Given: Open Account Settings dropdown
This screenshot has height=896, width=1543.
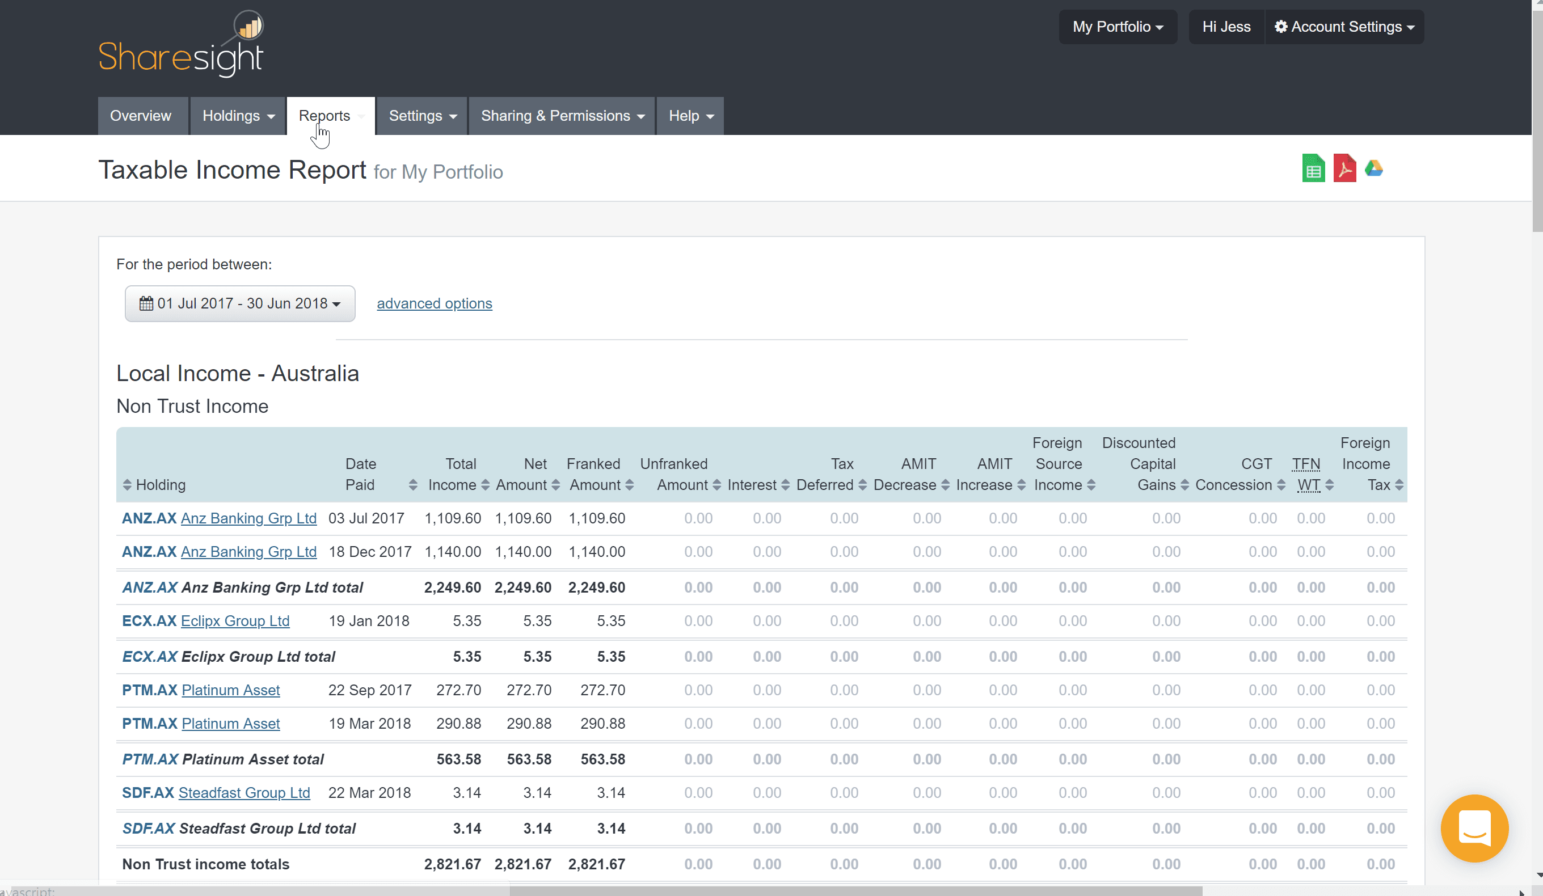Looking at the screenshot, I should [1344, 27].
